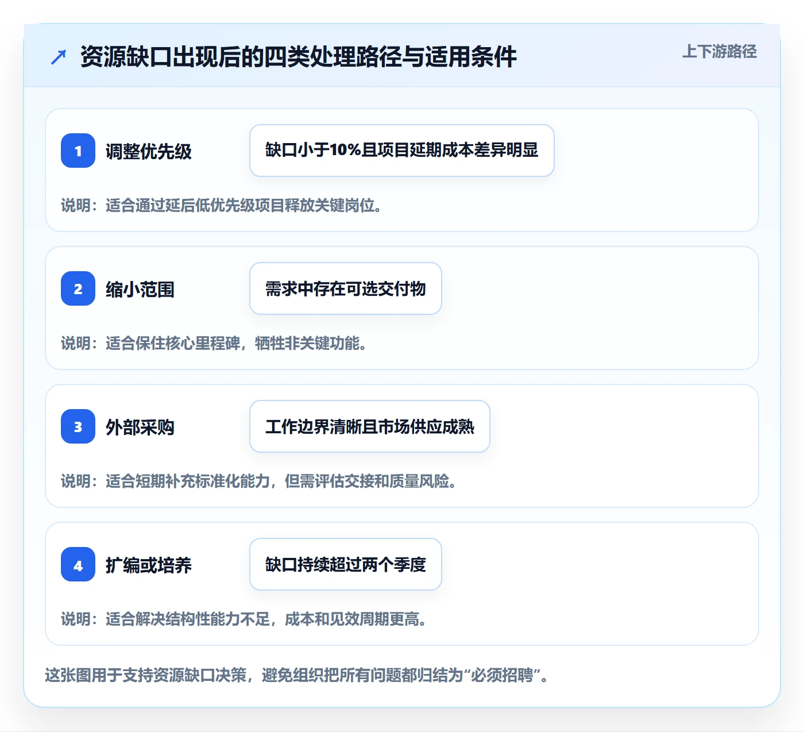Click the note about 短期补充标准化能力
804x732 pixels.
click(259, 481)
